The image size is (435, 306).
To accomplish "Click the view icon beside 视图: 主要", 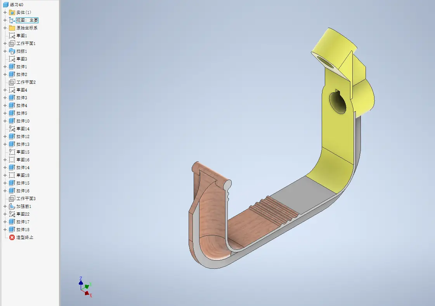I will pos(12,20).
